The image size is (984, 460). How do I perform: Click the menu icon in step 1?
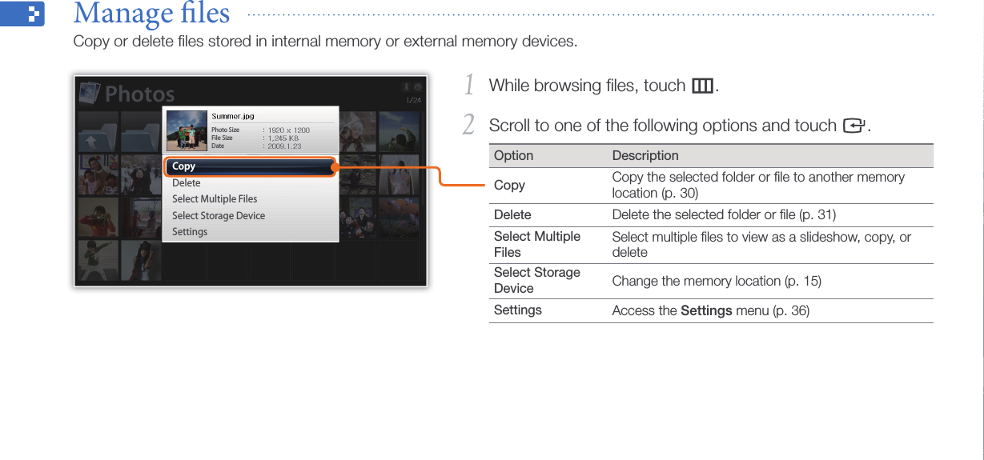702,86
